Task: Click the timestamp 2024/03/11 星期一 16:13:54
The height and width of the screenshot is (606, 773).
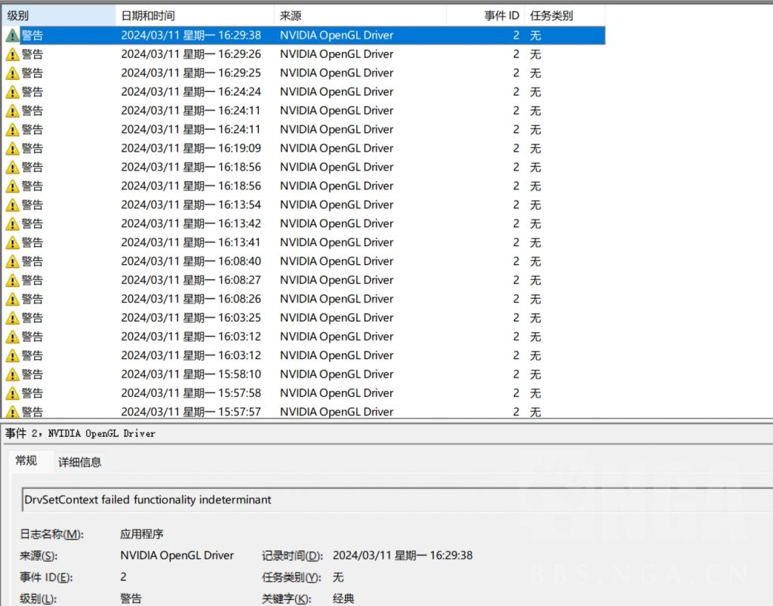Action: click(x=191, y=205)
